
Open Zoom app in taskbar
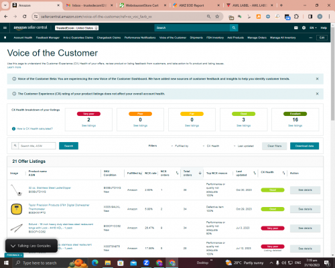pos(146,263)
